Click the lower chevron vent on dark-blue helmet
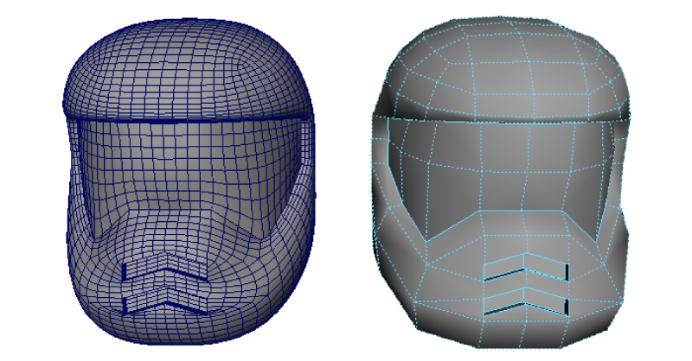This screenshot has height=361, width=692. pyautogui.click(x=165, y=302)
